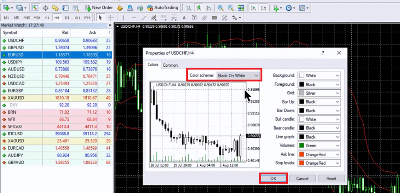This screenshot has height=193, width=400.
Task: Select the Rectangle shape tool
Action: point(214,18)
